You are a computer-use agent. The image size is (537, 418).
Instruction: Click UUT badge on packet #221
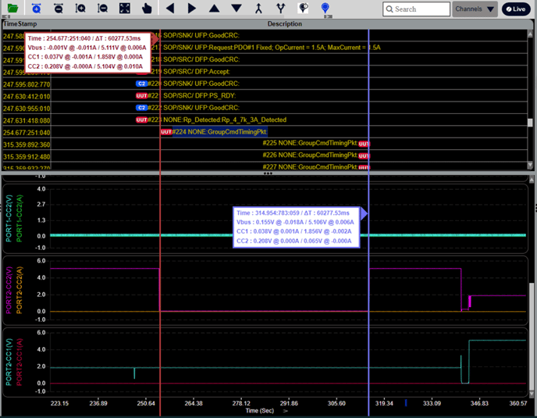point(141,95)
